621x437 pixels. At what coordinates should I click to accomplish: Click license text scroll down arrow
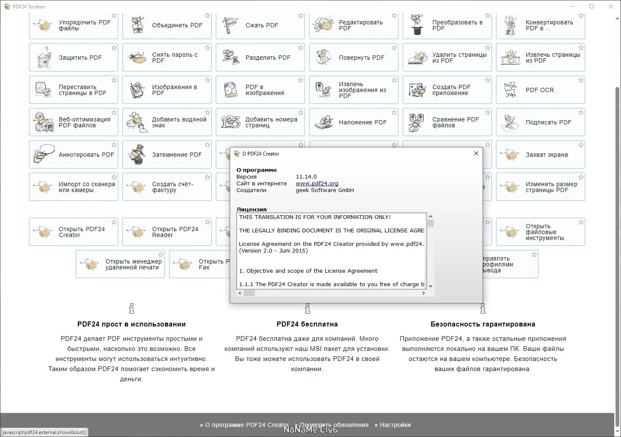click(430, 286)
